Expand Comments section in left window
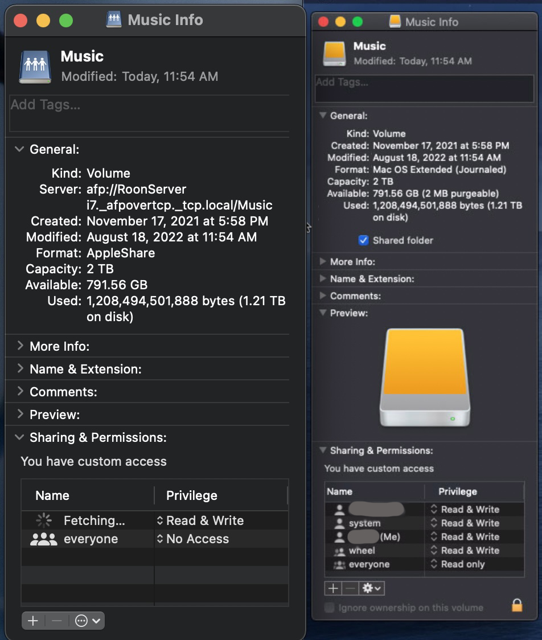 (x=19, y=392)
